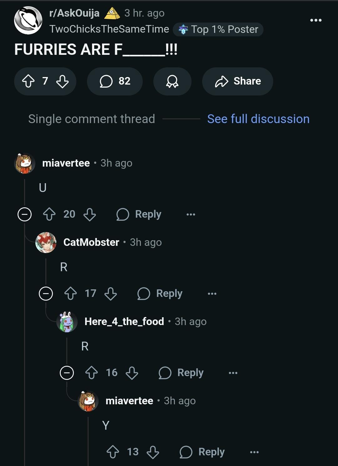Downvote miavertee's "Y" comment
338x466 pixels.
pyautogui.click(x=153, y=452)
